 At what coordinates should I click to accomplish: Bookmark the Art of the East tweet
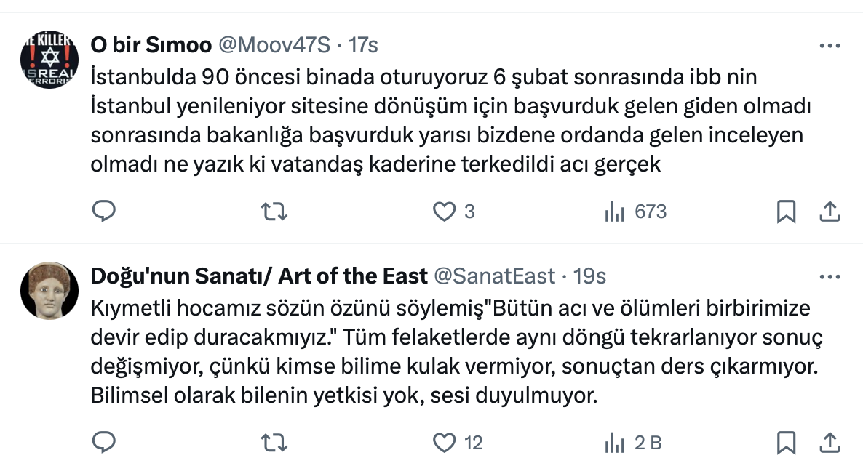click(786, 442)
